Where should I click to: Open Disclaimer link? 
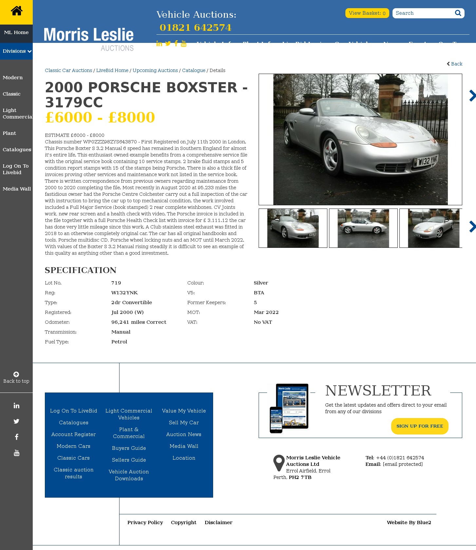219,522
